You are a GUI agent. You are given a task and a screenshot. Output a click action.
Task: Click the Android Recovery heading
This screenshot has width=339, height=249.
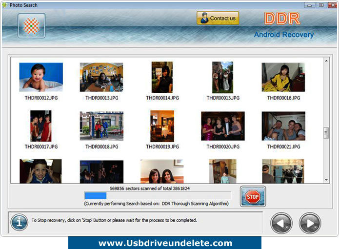click(284, 34)
